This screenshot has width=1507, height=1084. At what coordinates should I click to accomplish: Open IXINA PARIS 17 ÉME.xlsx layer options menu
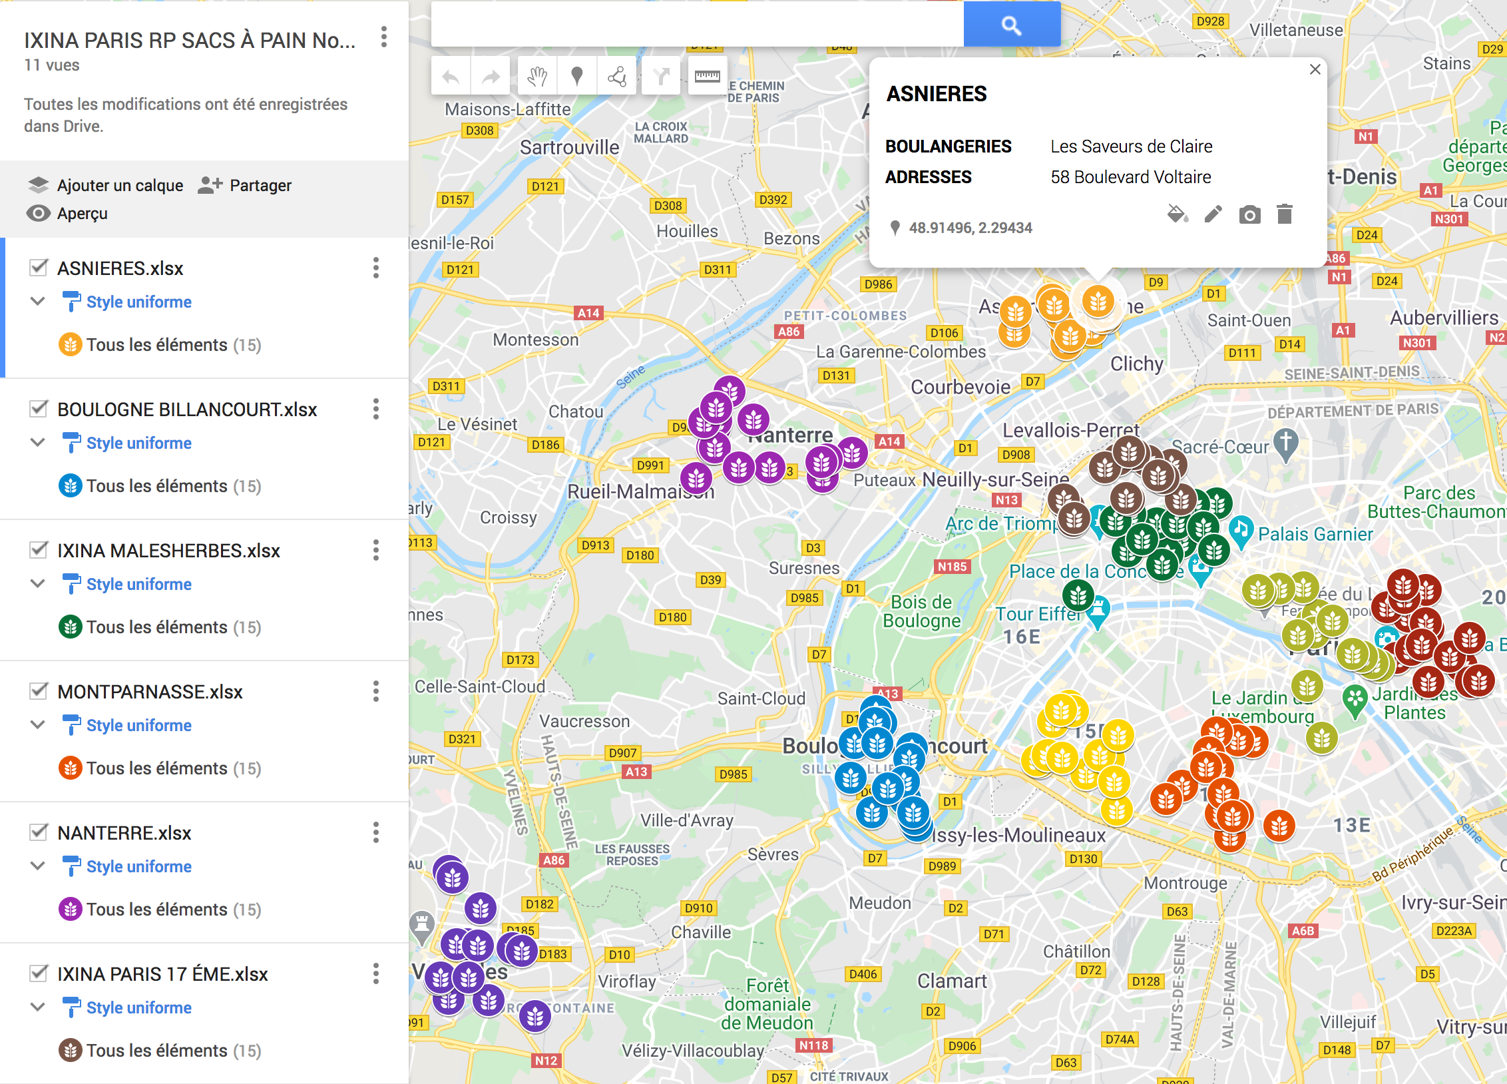376,973
